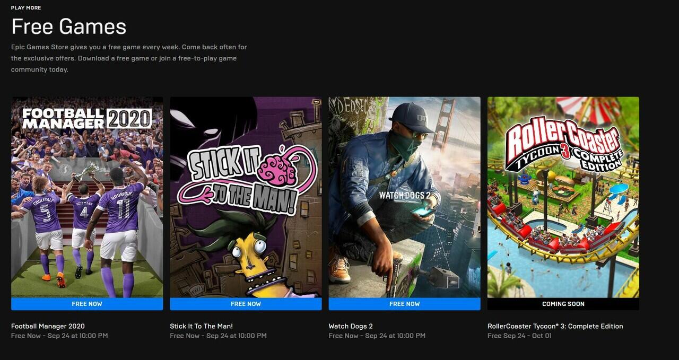The width and height of the screenshot is (679, 360).
Task: Click 'Free Now - Sep 24' text under Watch Dogs 2
Action: click(377, 336)
